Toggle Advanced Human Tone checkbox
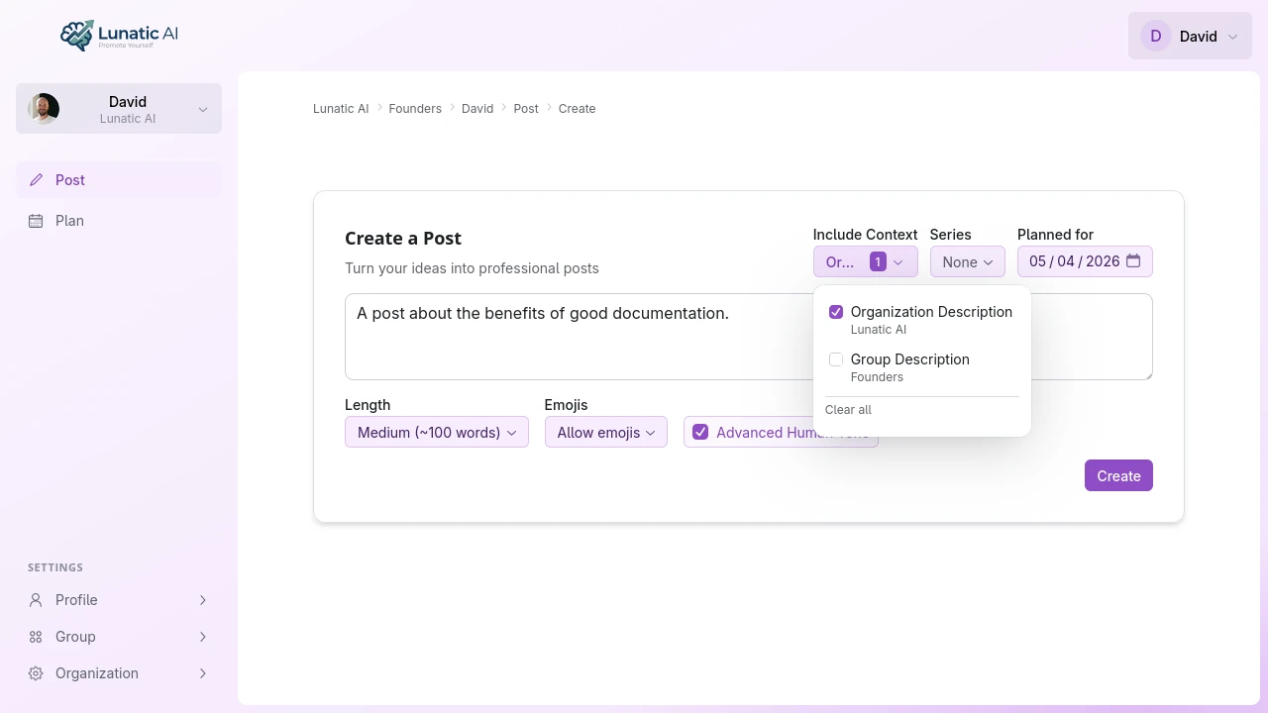Screen dimensions: 1268x713 [x=700, y=432]
